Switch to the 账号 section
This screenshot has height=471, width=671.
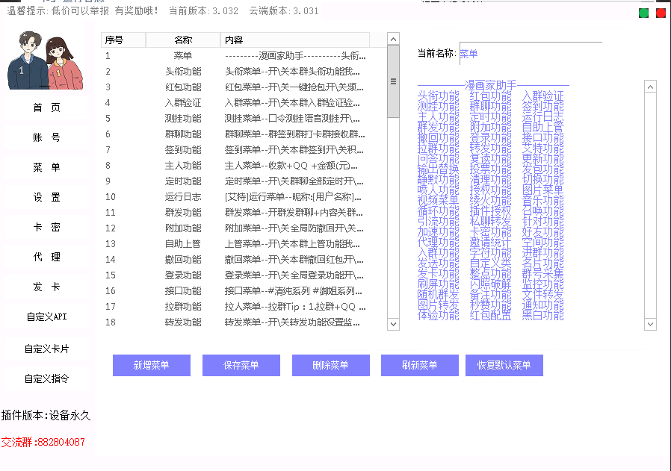click(x=46, y=137)
